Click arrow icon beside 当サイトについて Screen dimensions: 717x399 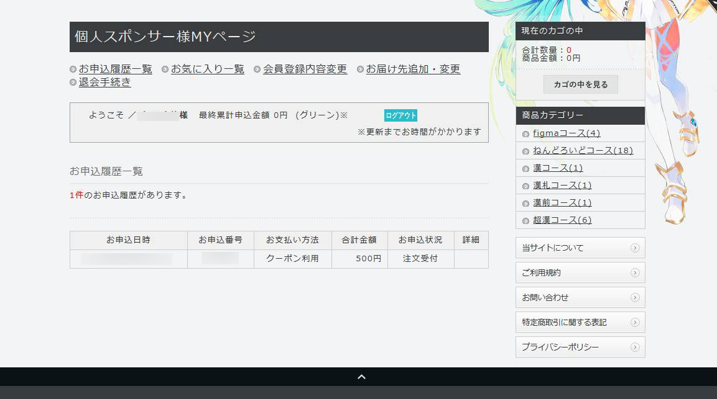pos(634,248)
